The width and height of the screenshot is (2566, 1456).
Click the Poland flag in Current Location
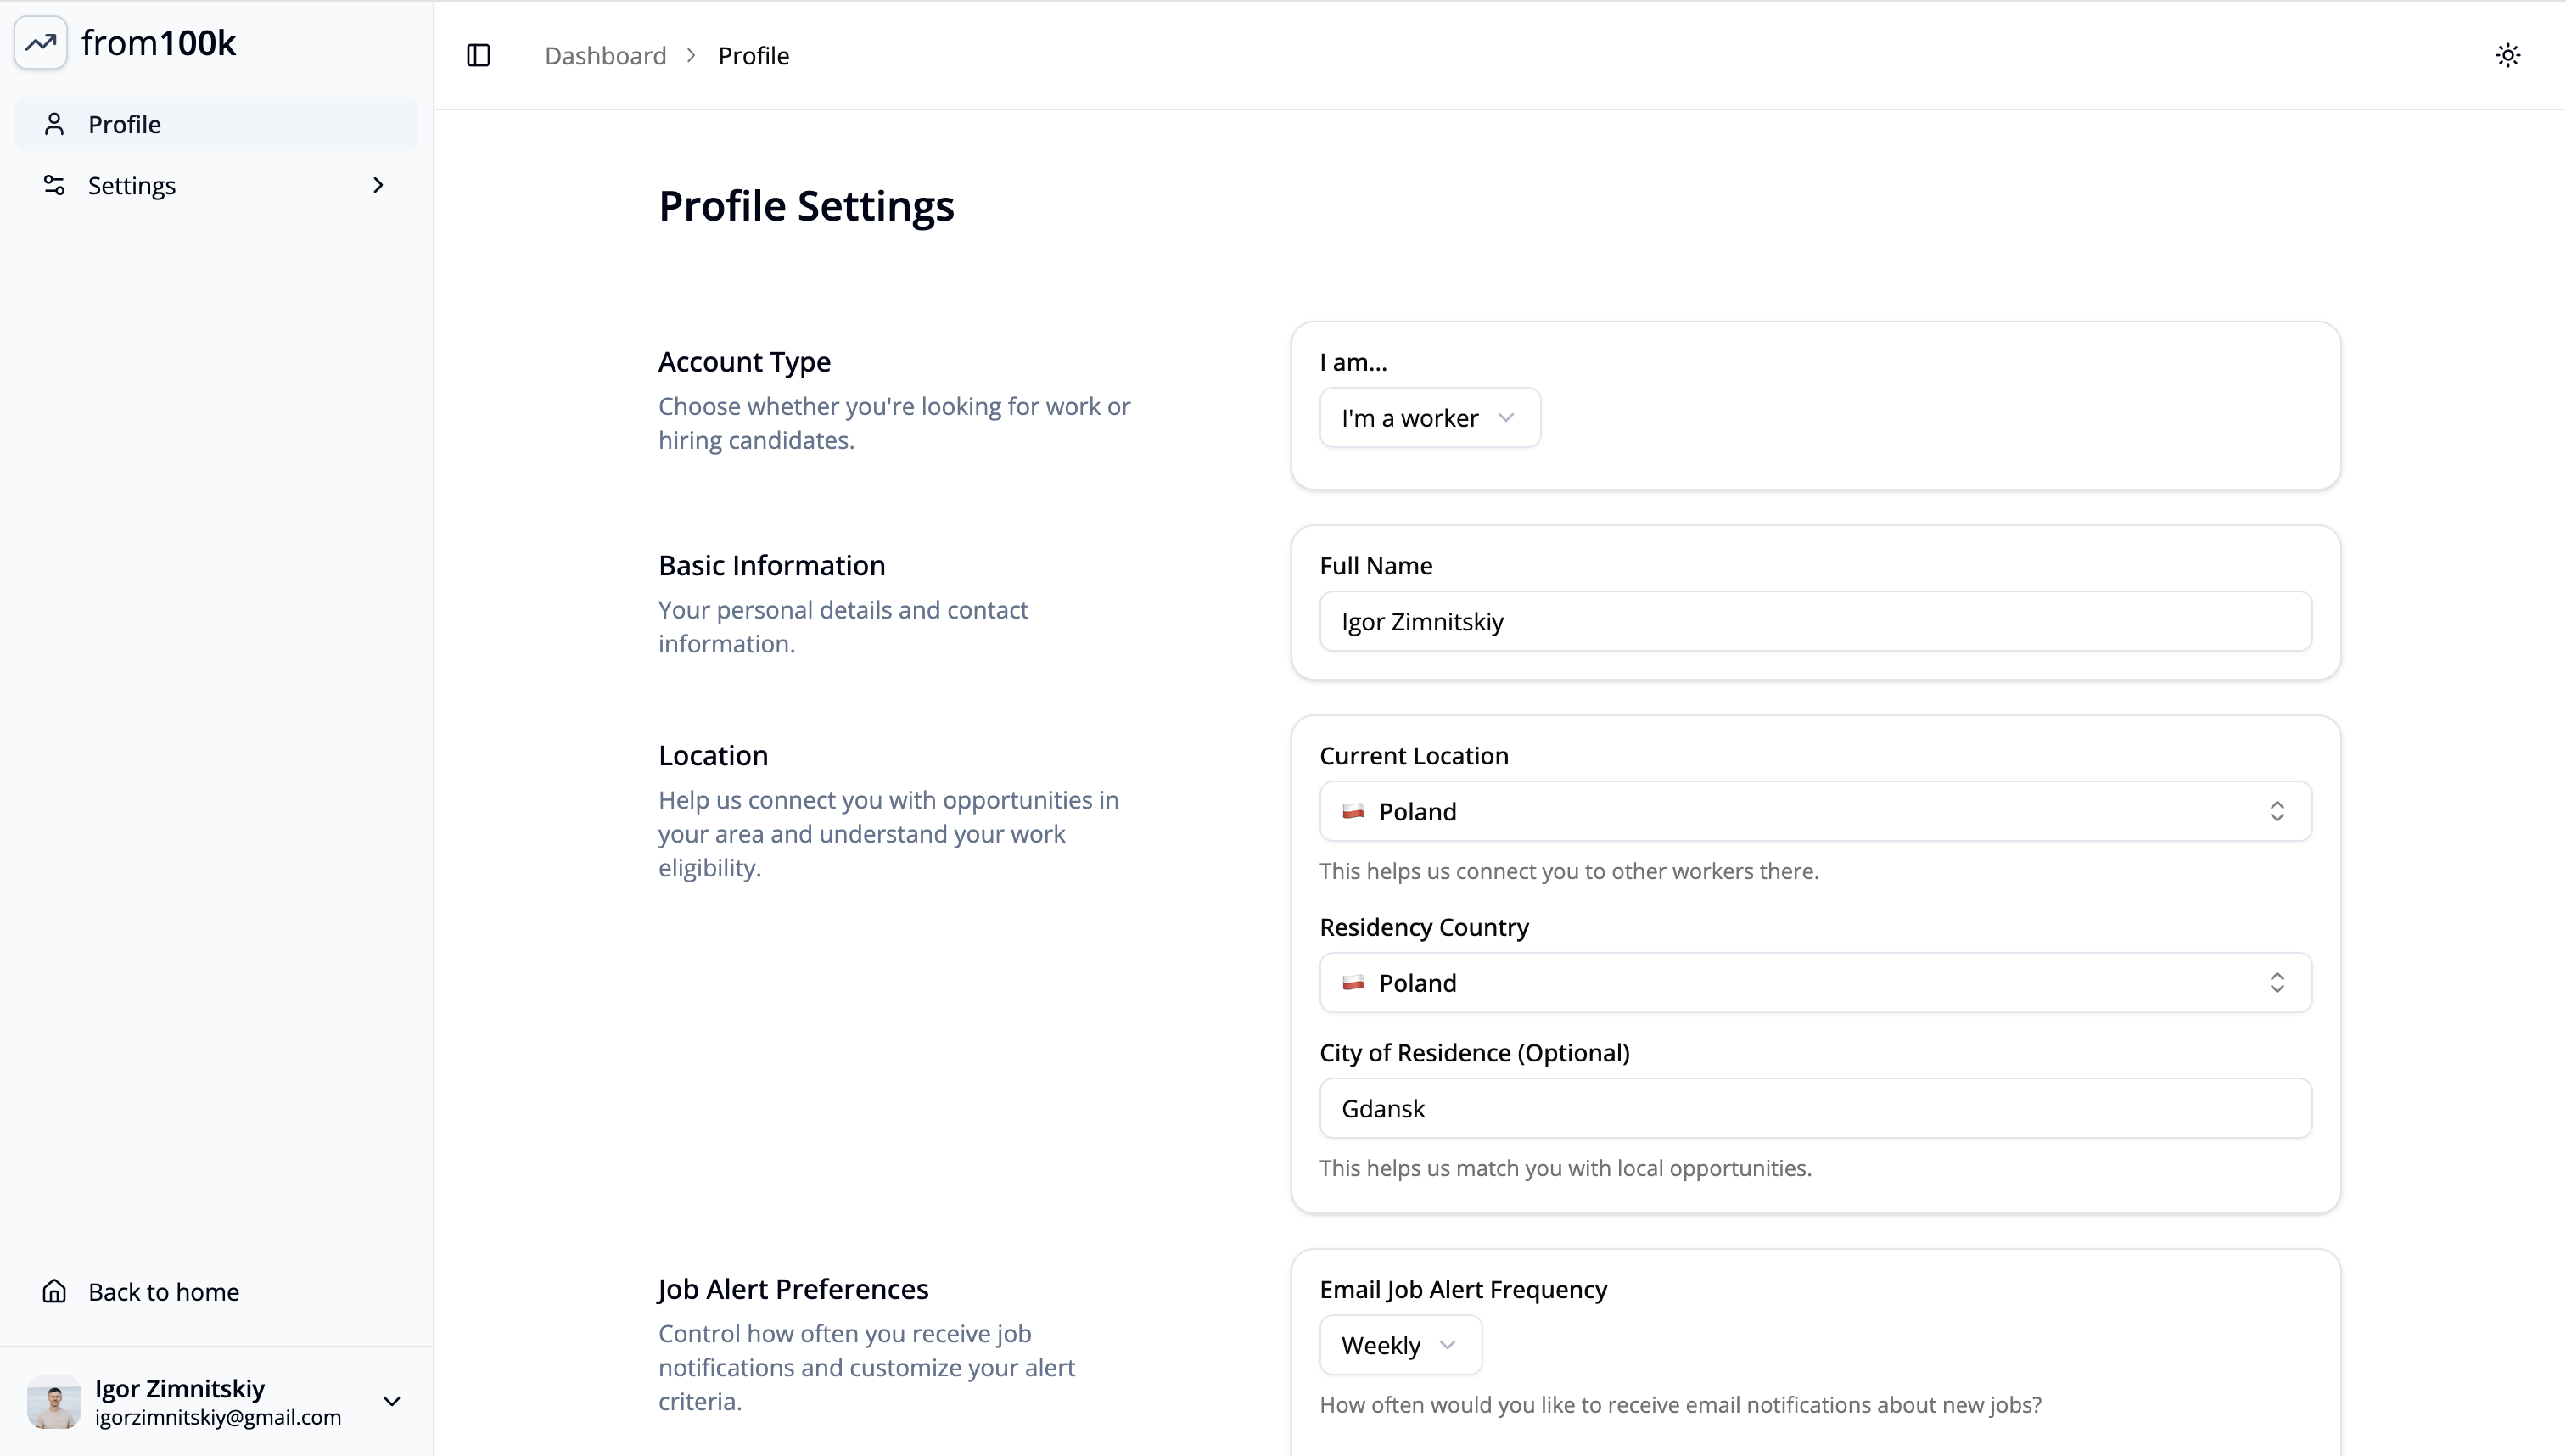(x=1353, y=811)
